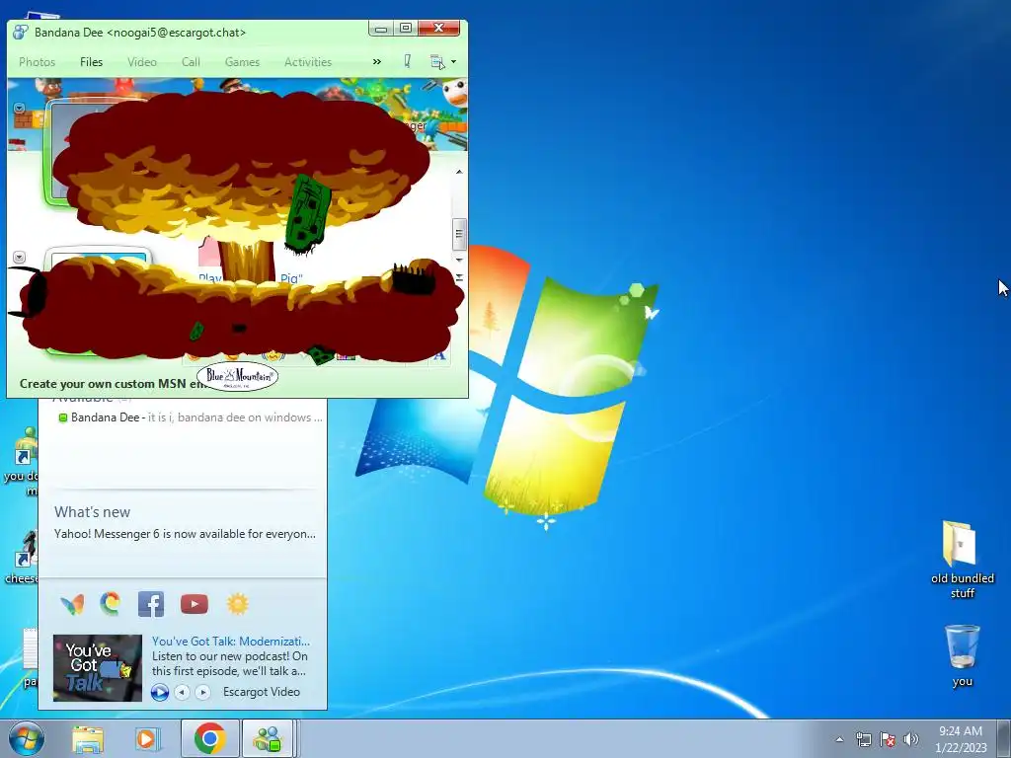
Task: Click Create your own custom MSN text
Action: coord(113,384)
